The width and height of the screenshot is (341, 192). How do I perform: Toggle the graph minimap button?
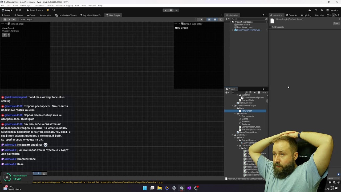(221, 19)
